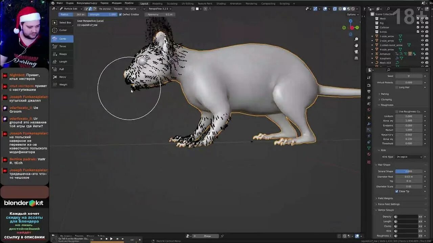Click the Armature object icon in outliner
This screenshot has height=243, width=433.
[x=377, y=54]
